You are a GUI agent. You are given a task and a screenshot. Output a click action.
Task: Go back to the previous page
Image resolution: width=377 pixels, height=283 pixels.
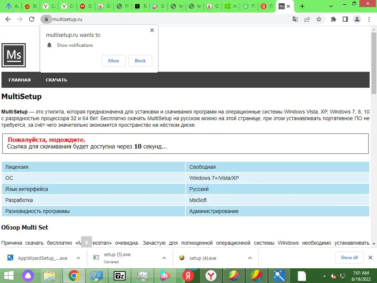click(8, 19)
